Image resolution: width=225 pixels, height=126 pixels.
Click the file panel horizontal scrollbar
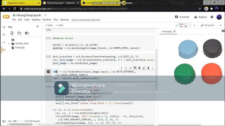[21, 125]
